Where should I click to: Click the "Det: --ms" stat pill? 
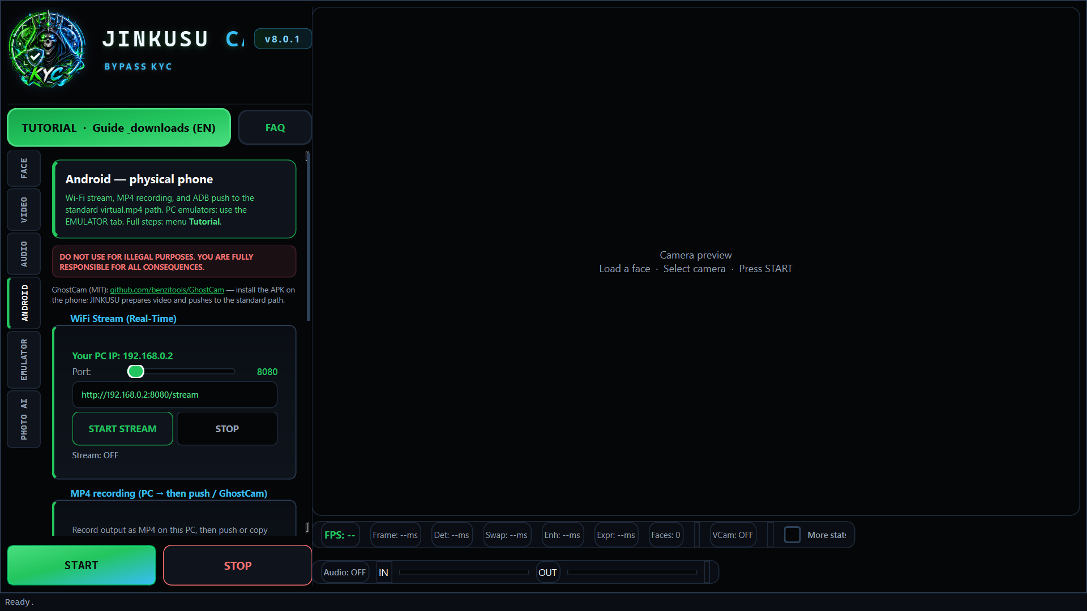coord(451,535)
